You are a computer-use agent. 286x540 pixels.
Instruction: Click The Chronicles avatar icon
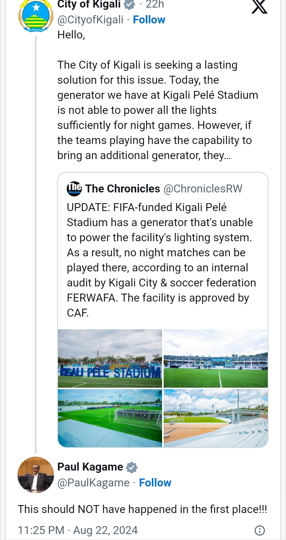pos(74,188)
